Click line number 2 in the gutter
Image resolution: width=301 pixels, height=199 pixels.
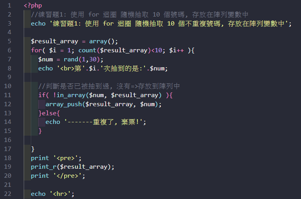(x=9, y=15)
